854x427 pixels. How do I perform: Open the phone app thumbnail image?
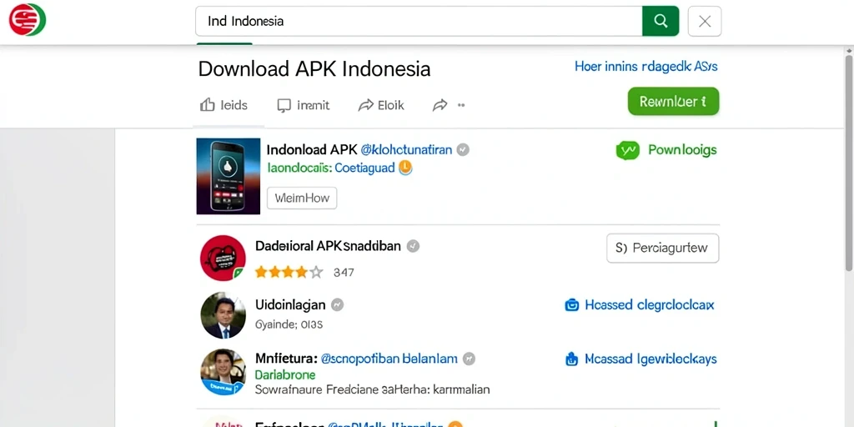tap(229, 176)
